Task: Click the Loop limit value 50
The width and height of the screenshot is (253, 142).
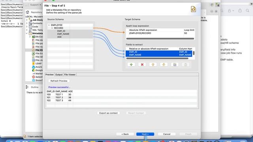Action: tap(185, 33)
